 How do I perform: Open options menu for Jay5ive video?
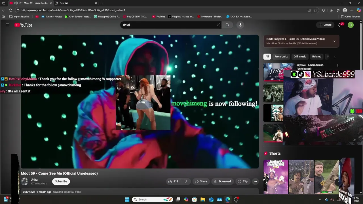[338, 65]
